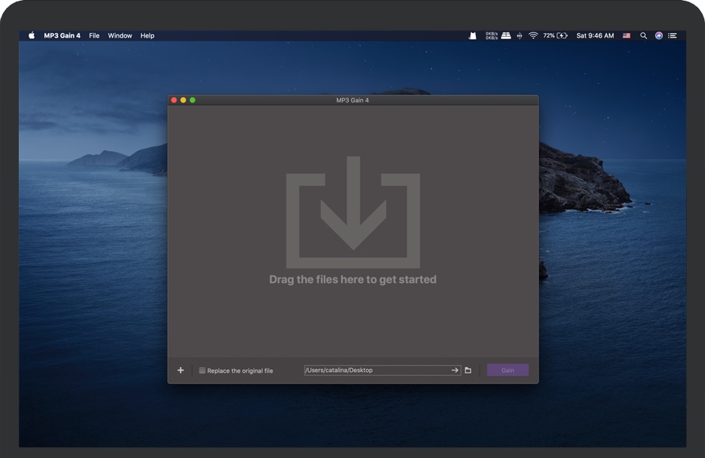Click the large download arrow drop-zone icon
Image resolution: width=705 pixels, height=458 pixels.
click(x=353, y=212)
